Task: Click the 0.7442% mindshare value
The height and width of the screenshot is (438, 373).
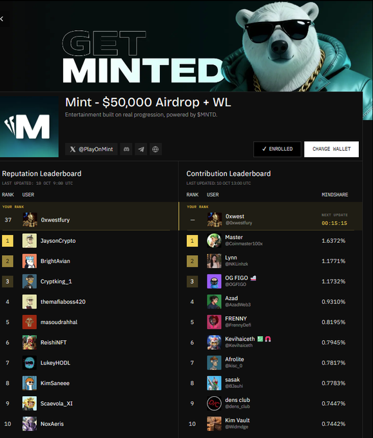Action: click(334, 424)
